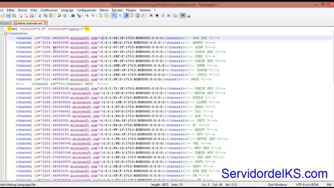The height and width of the screenshot is (188, 334).
Task: Open the Plugins menu
Action: [131, 10]
